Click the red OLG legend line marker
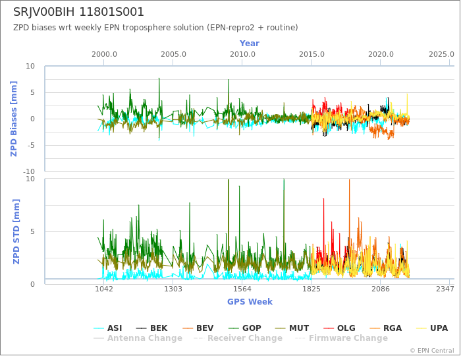 click(x=329, y=328)
